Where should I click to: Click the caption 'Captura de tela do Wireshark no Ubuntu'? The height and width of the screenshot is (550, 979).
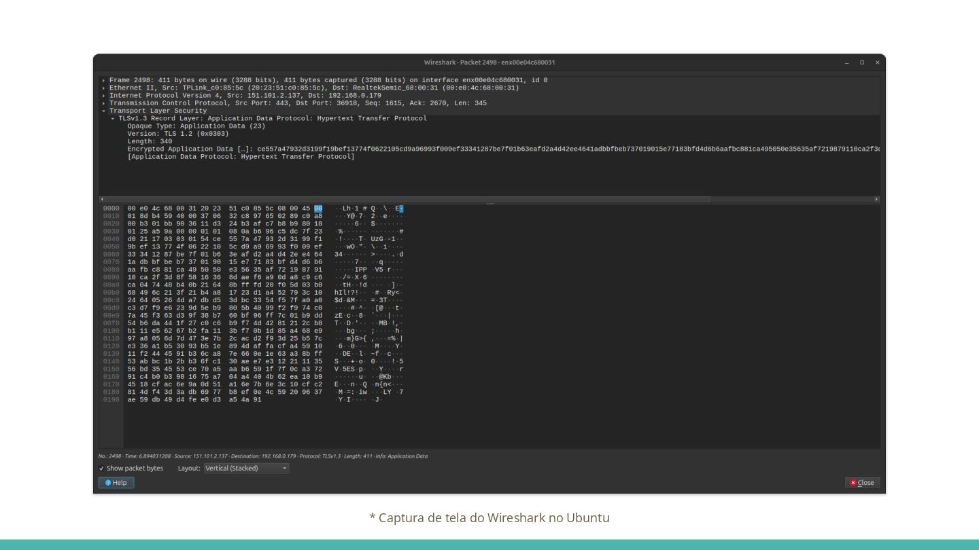489,518
